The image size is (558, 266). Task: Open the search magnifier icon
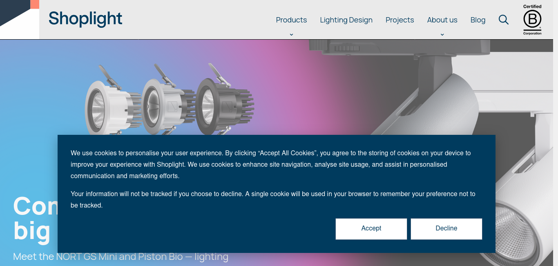(504, 20)
